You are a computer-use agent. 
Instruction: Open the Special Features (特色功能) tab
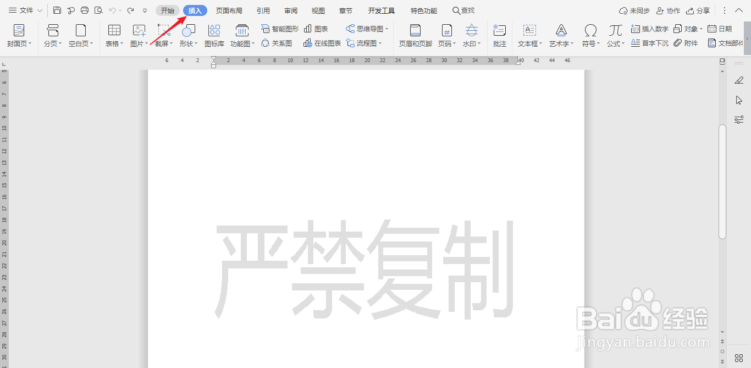click(x=424, y=10)
